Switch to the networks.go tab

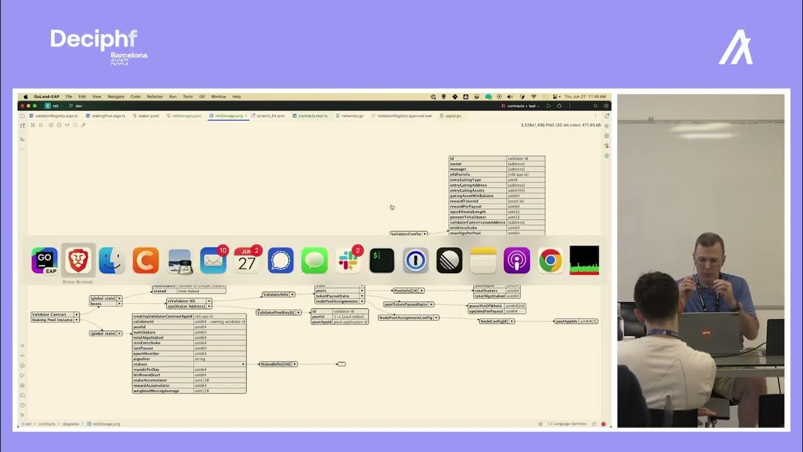[351, 116]
